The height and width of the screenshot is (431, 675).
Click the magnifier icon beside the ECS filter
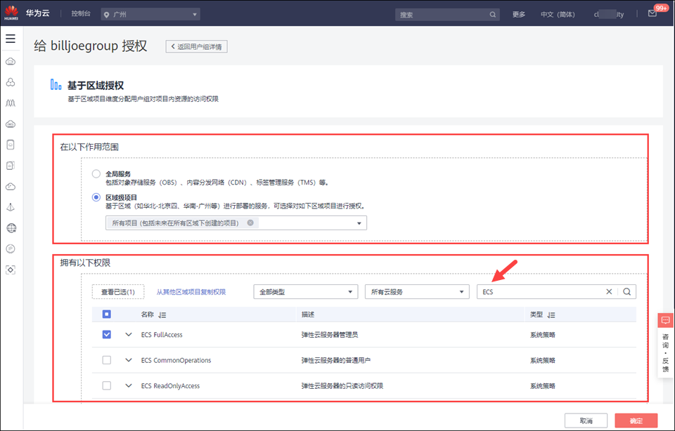click(x=626, y=292)
